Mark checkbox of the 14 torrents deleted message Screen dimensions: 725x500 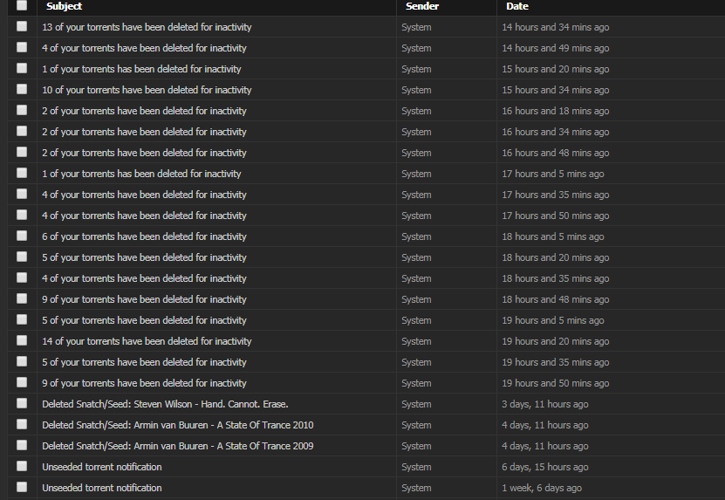click(22, 341)
